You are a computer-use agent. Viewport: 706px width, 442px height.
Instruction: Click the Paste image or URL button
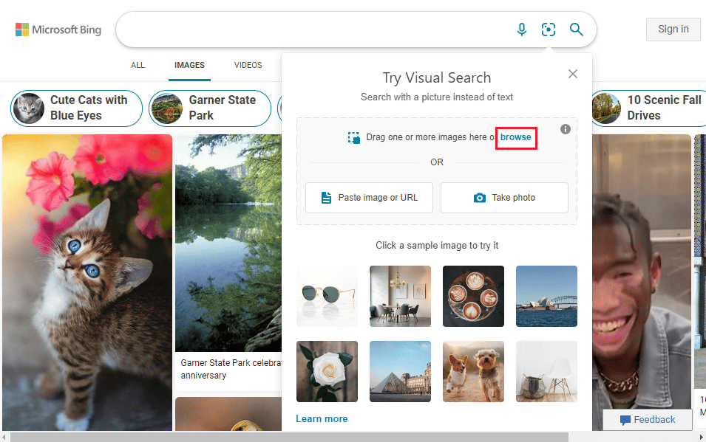click(369, 198)
